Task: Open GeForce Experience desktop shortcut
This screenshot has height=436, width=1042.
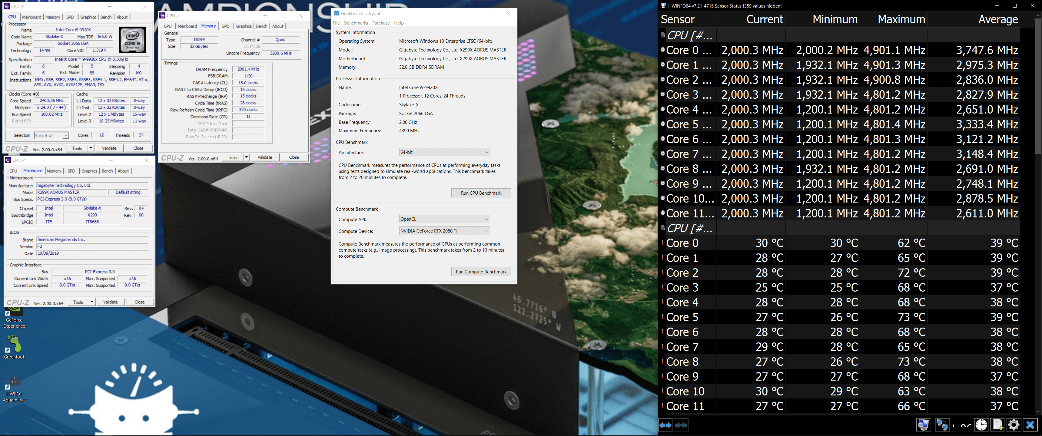Action: [14, 318]
